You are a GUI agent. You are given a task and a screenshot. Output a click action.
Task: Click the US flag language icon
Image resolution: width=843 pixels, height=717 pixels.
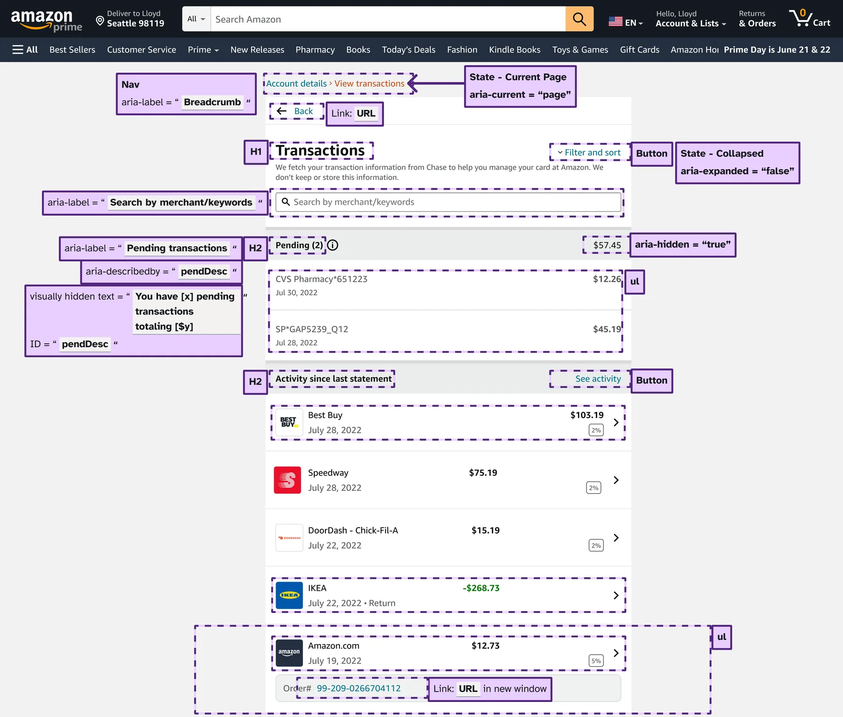tap(615, 22)
